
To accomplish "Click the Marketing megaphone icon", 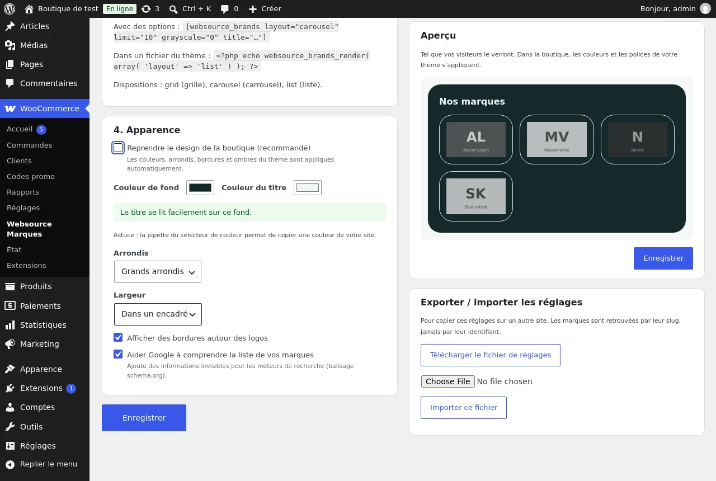I will click(10, 344).
